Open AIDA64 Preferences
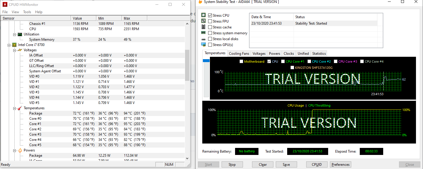Viewport: 423px width, 169px height. coord(340,165)
